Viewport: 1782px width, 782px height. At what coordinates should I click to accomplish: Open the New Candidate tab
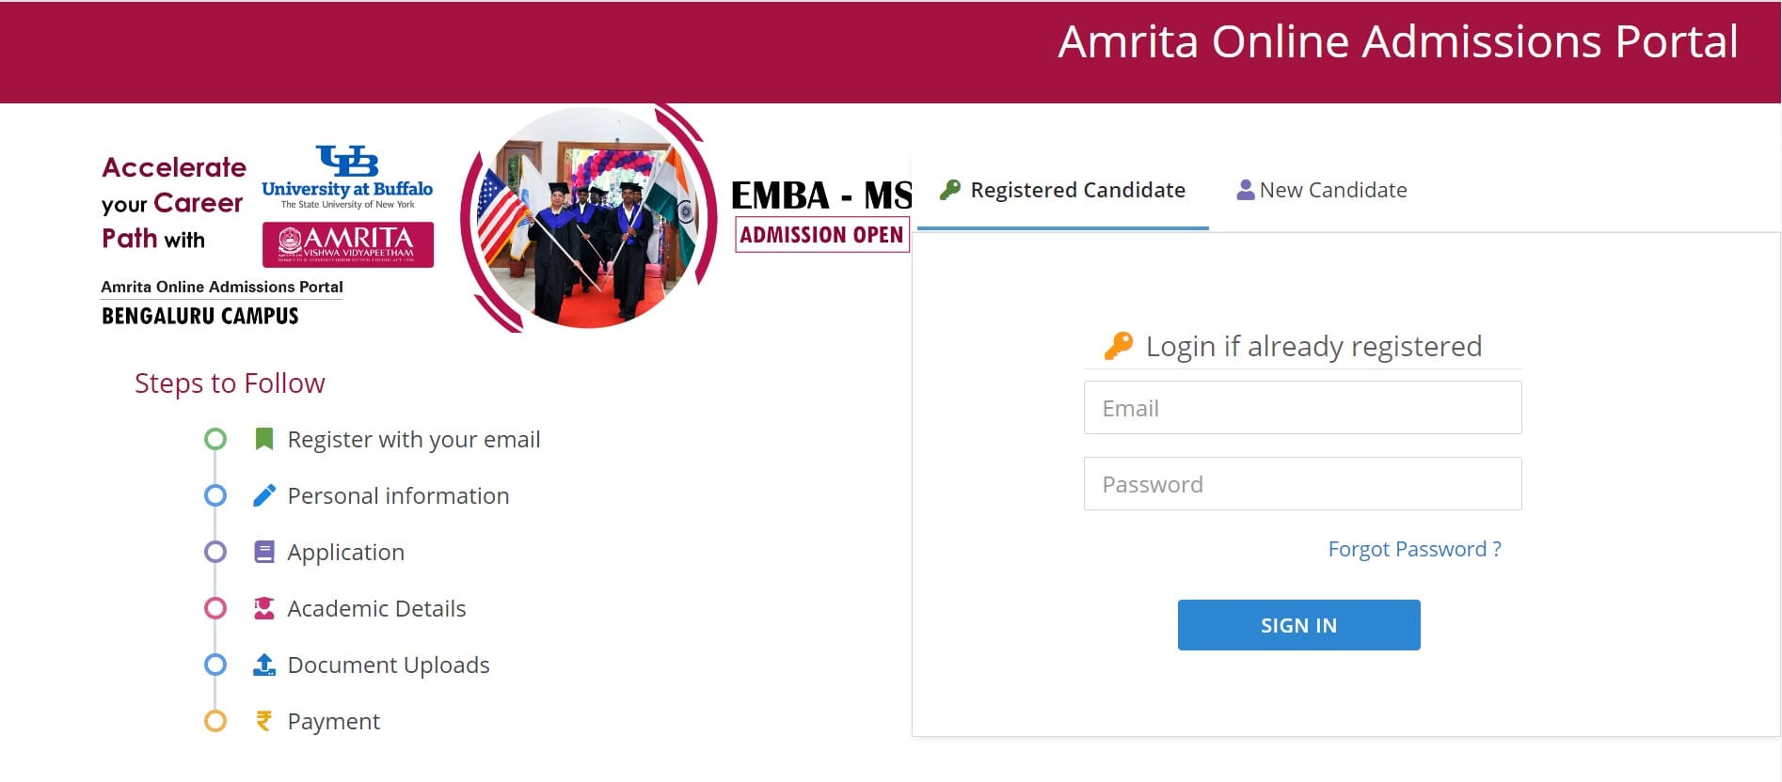(x=1322, y=191)
